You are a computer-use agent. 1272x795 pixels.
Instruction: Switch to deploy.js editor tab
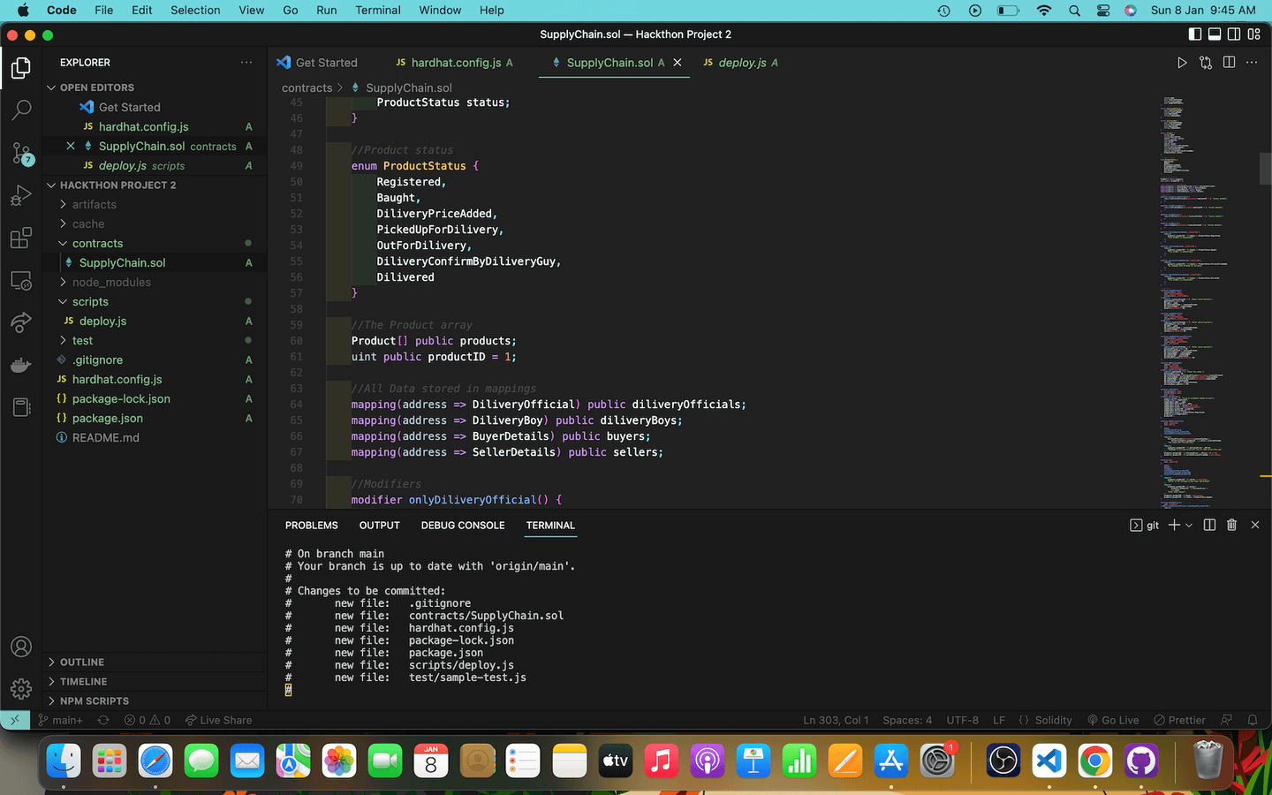(x=740, y=63)
